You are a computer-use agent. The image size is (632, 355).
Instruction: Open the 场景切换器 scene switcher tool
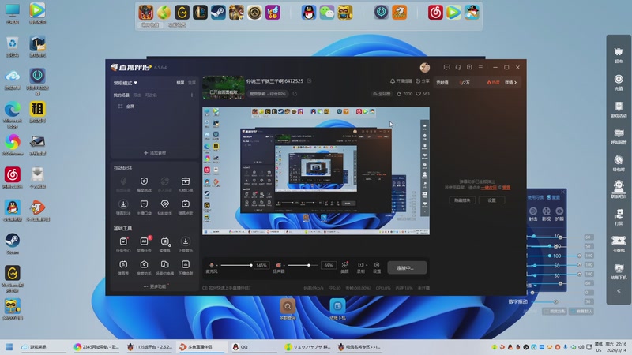pyautogui.click(x=165, y=267)
